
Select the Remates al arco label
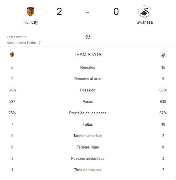(x=88, y=79)
